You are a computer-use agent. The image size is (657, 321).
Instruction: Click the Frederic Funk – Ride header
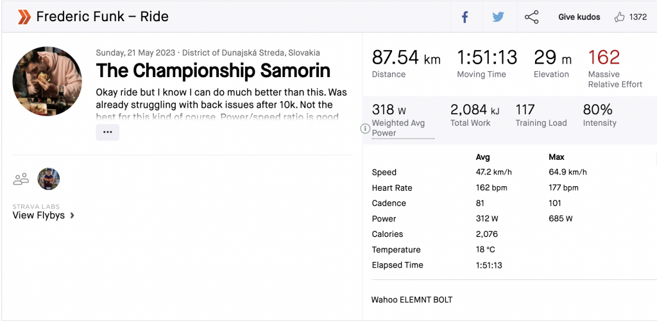tap(102, 17)
